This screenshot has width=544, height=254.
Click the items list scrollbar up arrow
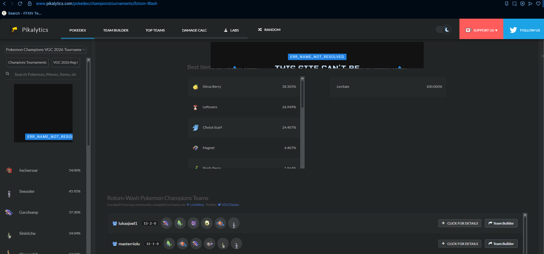tap(303, 78)
